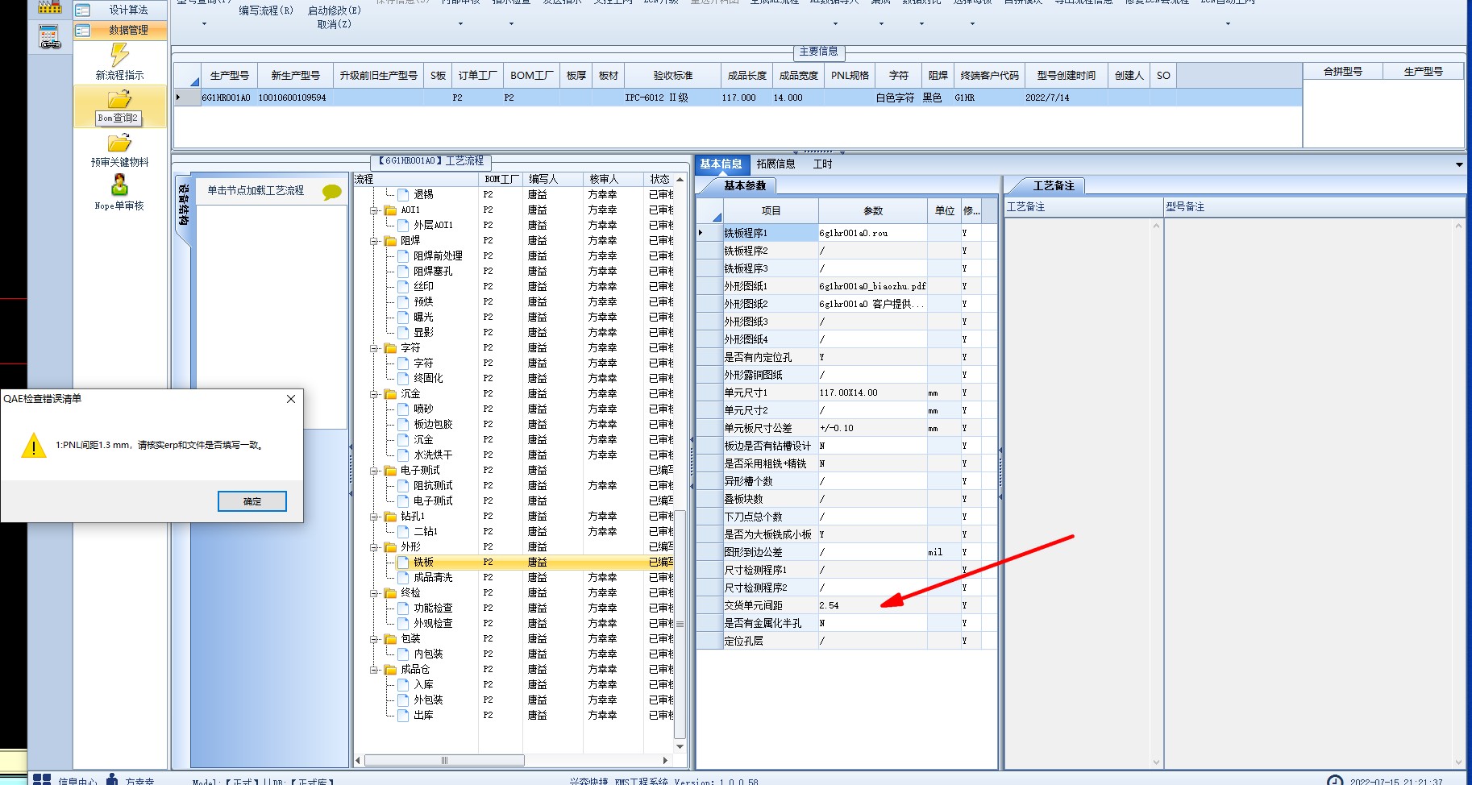1472x785 pixels.
Task: Select the 功能检查 process row
Action: (514, 608)
